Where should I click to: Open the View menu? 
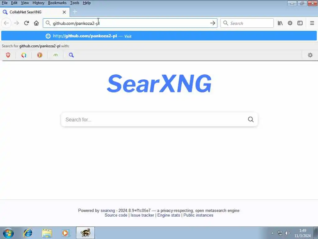(25, 3)
